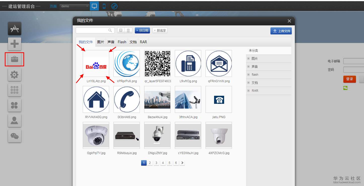Screen dimensions: 364x186
Task: Switch to mobile phone preview
Action: [104, 6]
